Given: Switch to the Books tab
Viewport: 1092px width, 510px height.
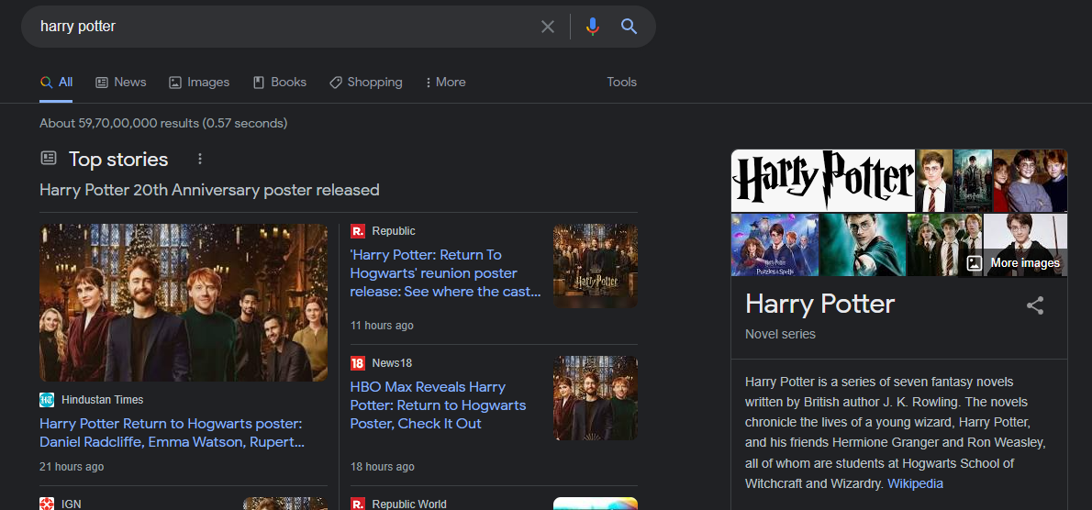Looking at the screenshot, I should [279, 83].
